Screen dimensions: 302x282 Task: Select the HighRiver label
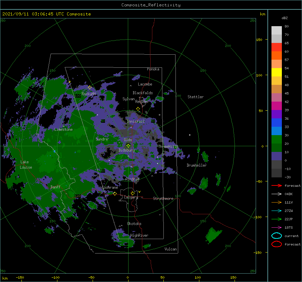tap(139, 235)
